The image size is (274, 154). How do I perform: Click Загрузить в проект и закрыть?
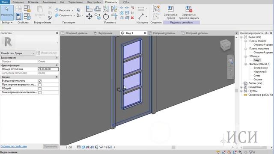pos(189,12)
